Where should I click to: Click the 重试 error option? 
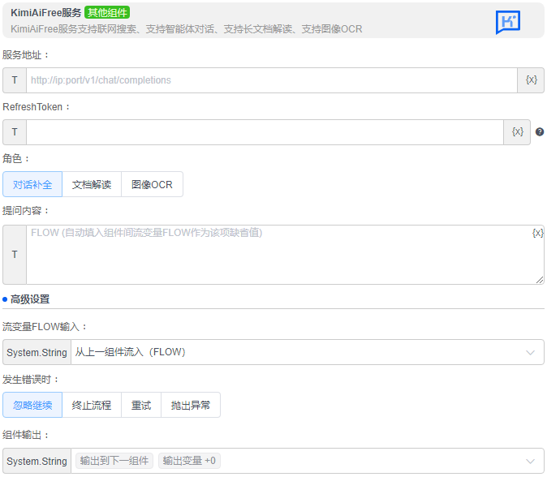click(141, 405)
